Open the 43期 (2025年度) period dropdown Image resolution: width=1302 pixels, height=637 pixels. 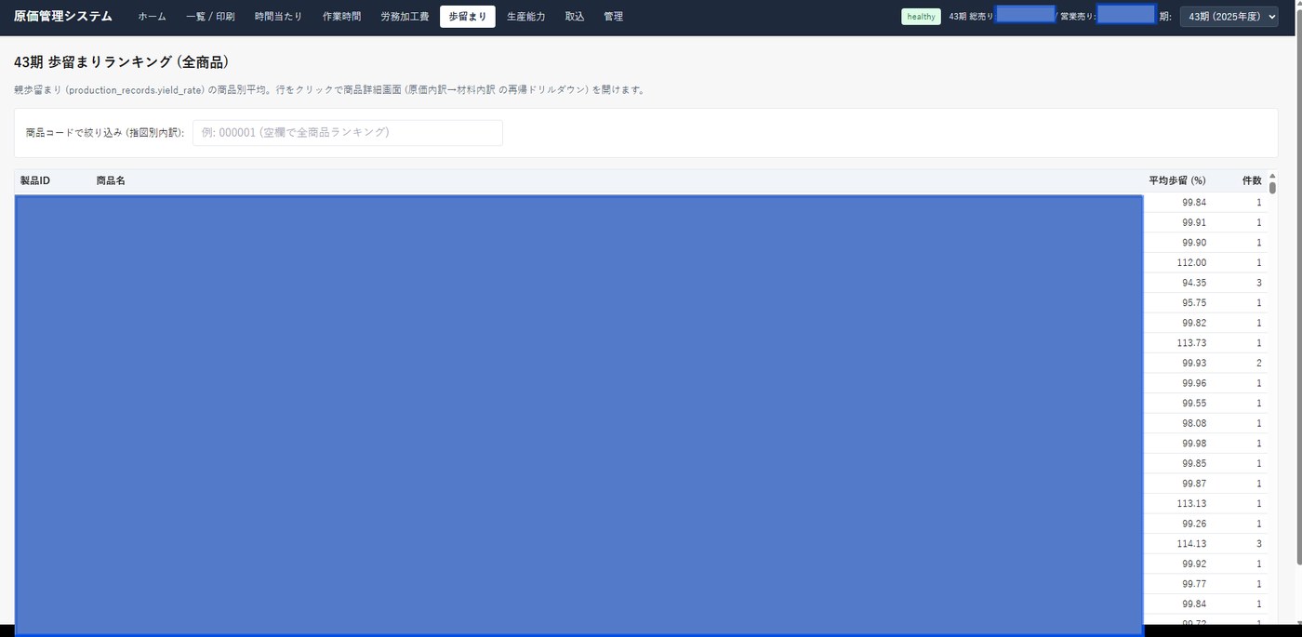(x=1229, y=17)
